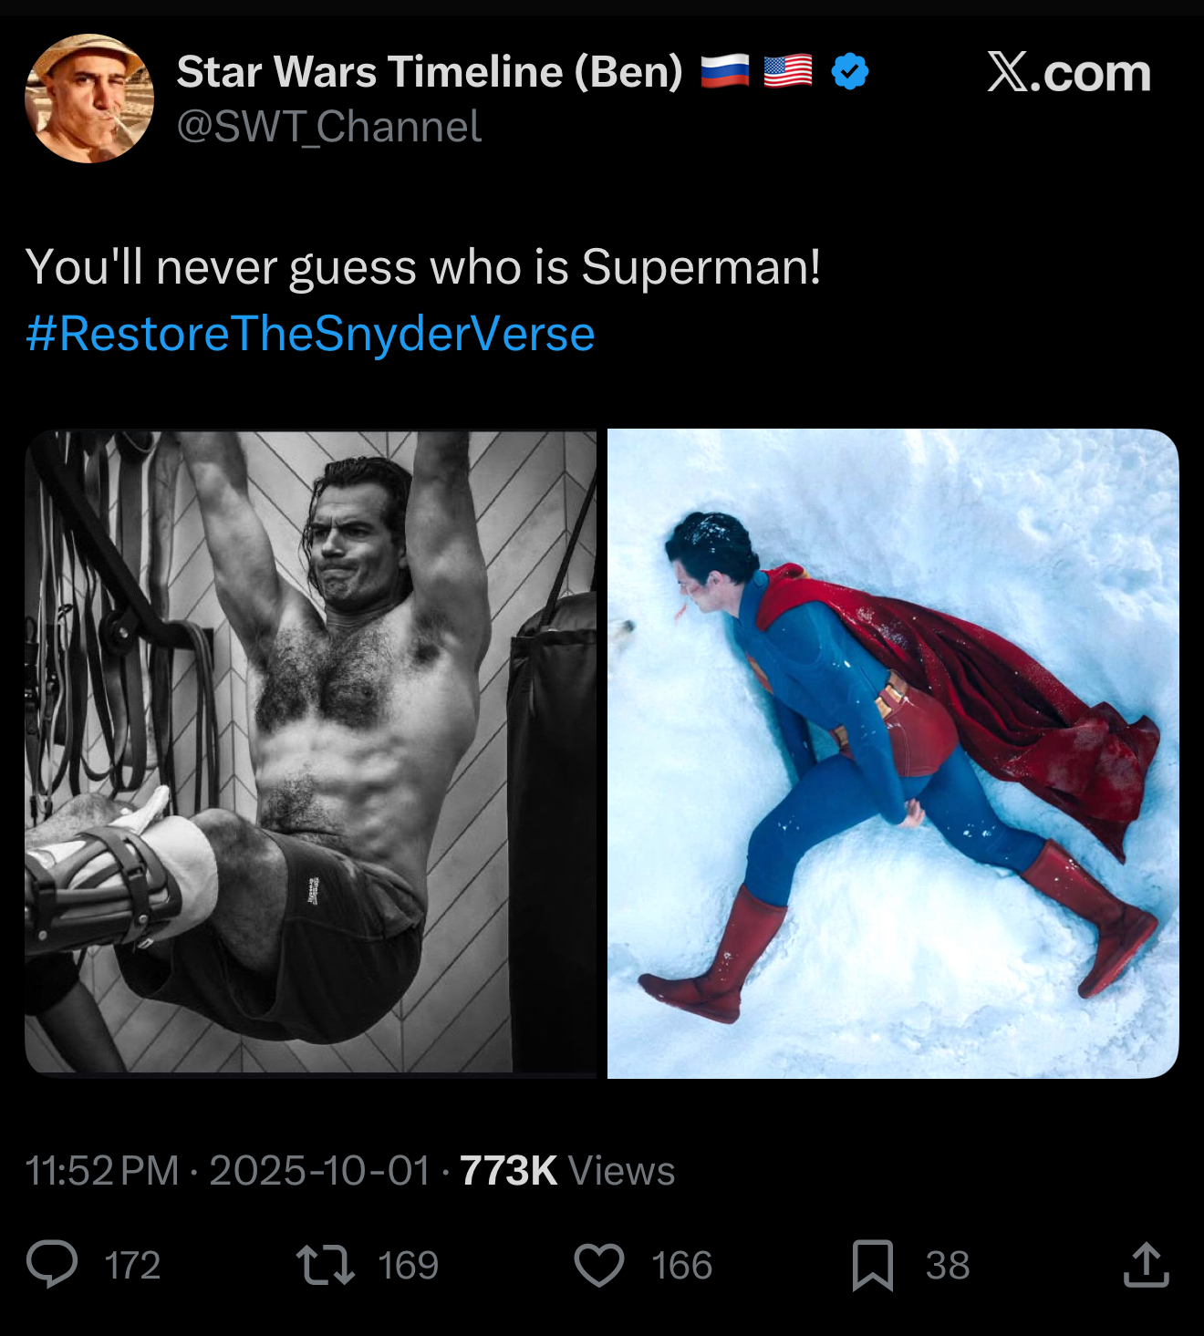Click the American flag emoji in name
This screenshot has width=1204, height=1336.
787,71
